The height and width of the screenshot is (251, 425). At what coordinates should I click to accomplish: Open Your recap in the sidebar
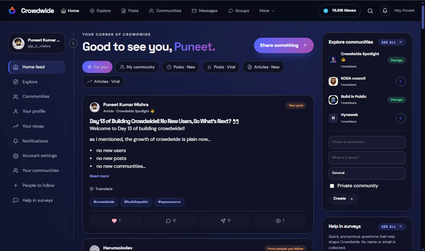[37, 126]
